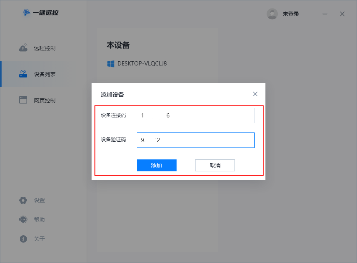Click the 帮助 chat bubble icon
The image size is (357, 263).
click(x=23, y=219)
